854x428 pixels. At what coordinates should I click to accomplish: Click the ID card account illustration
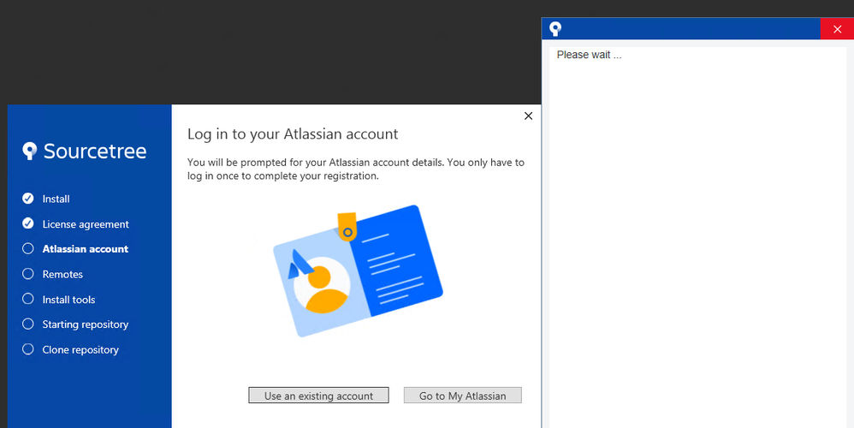(x=358, y=270)
